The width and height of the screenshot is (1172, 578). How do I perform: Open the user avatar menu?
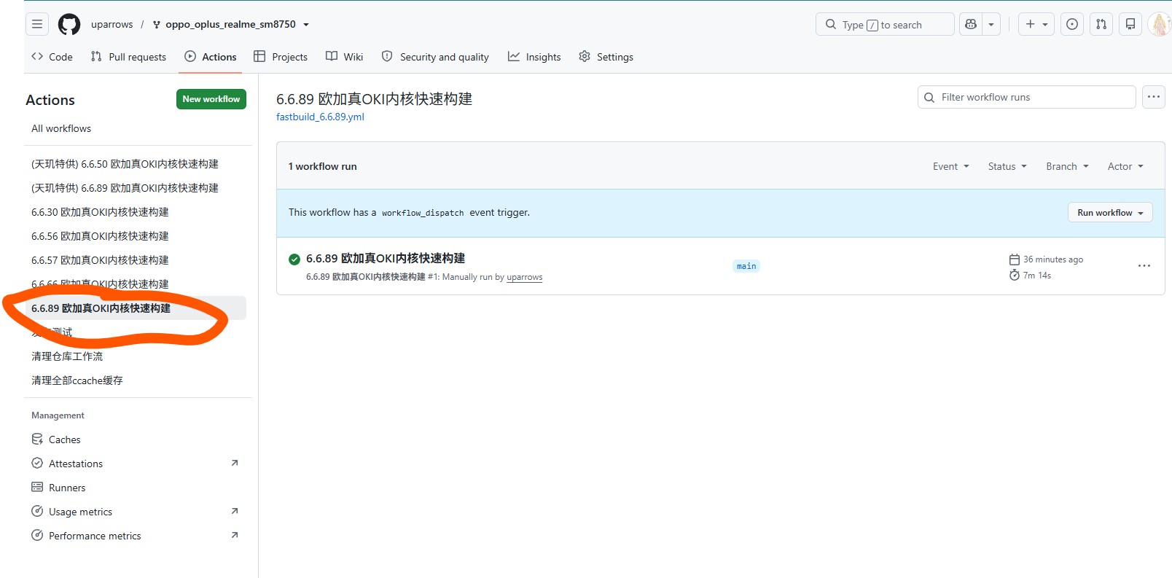click(1160, 24)
